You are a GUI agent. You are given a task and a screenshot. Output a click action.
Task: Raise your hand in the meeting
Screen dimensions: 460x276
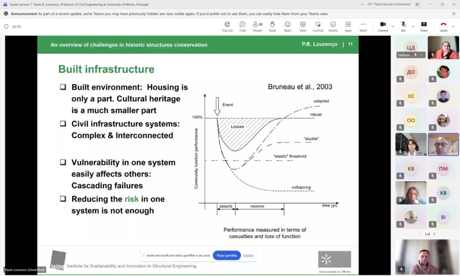[x=273, y=26]
